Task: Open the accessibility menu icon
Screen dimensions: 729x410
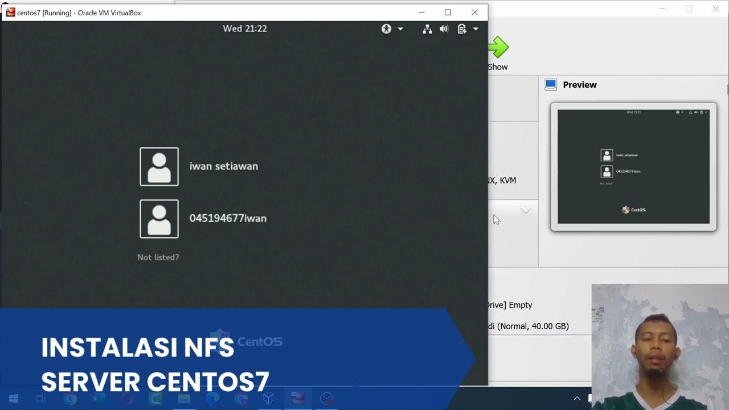Action: (386, 28)
